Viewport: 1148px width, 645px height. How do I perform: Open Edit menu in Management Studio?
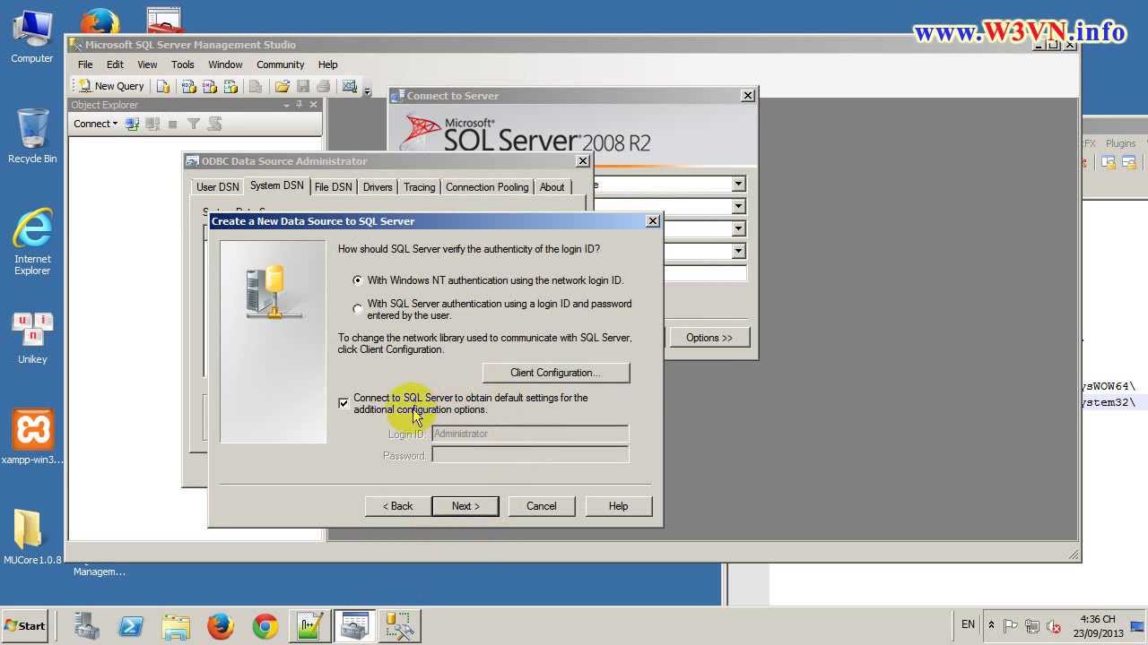[x=115, y=64]
